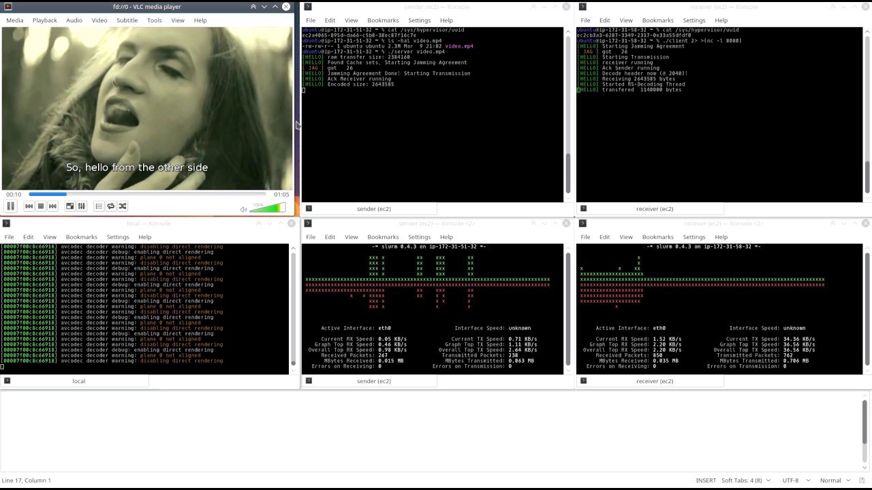Open the VLC View menu
872x490 pixels.
click(x=178, y=20)
